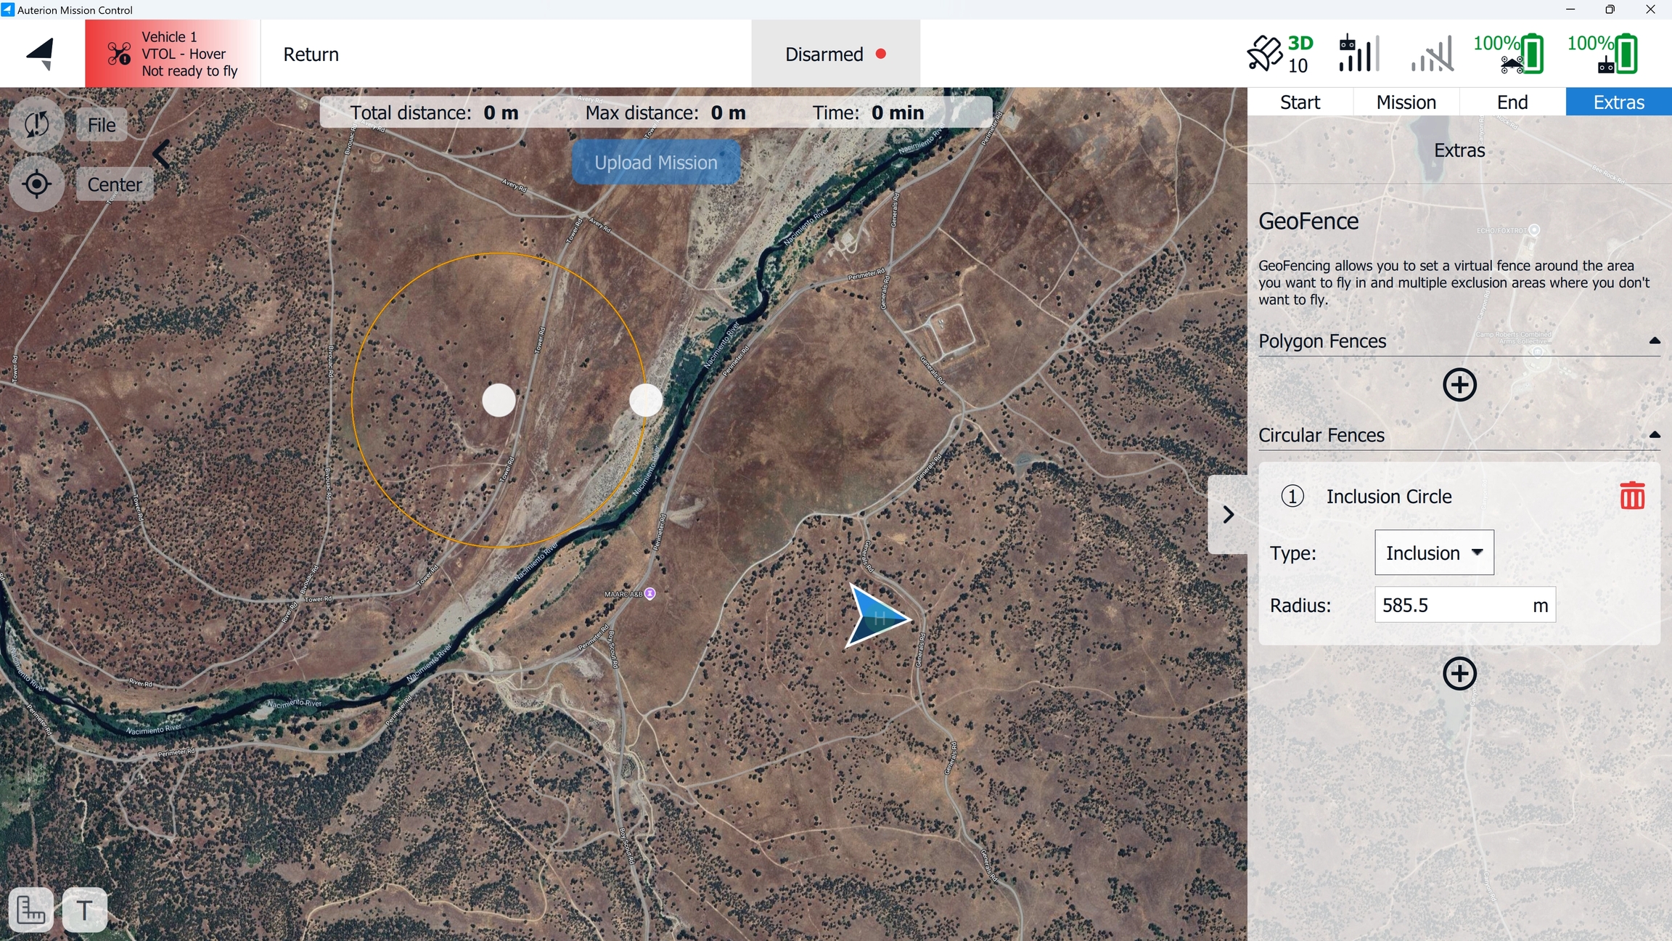The image size is (1672, 941).
Task: Click the T text tool icon
Action: (85, 910)
